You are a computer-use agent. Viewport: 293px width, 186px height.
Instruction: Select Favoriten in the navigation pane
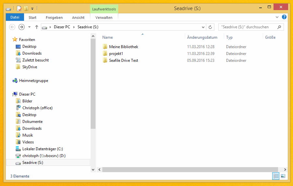click(27, 40)
